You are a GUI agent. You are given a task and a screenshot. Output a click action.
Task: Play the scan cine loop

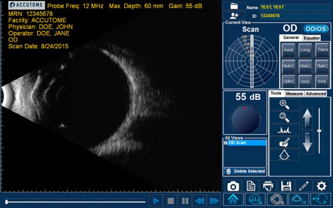click(155, 201)
